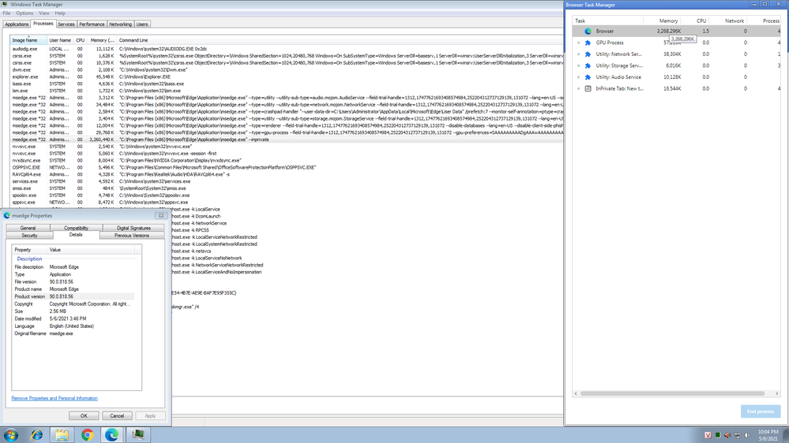Open Compatibility tab in msedge Properties
Image resolution: width=789 pixels, height=443 pixels.
[76, 228]
